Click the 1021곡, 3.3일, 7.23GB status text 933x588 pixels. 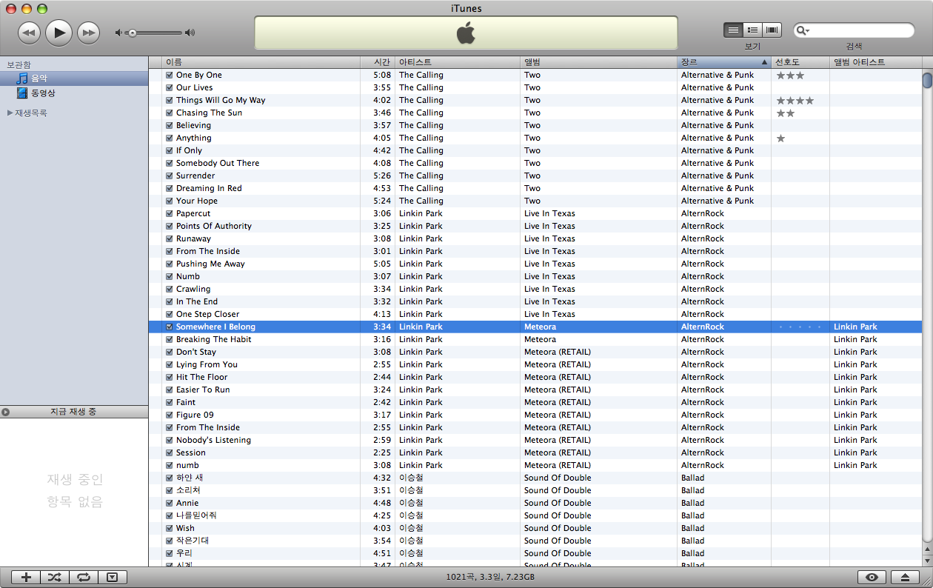490,577
